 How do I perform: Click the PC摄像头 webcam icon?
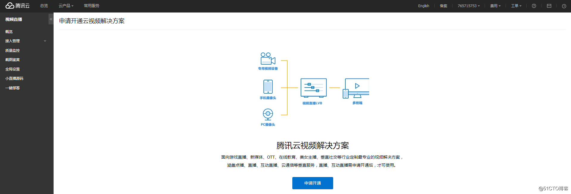268,114
